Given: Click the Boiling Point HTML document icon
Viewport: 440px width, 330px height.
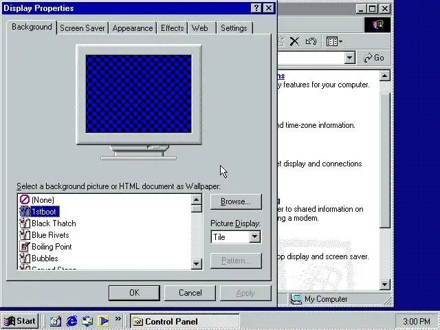Looking at the screenshot, I should tap(25, 246).
